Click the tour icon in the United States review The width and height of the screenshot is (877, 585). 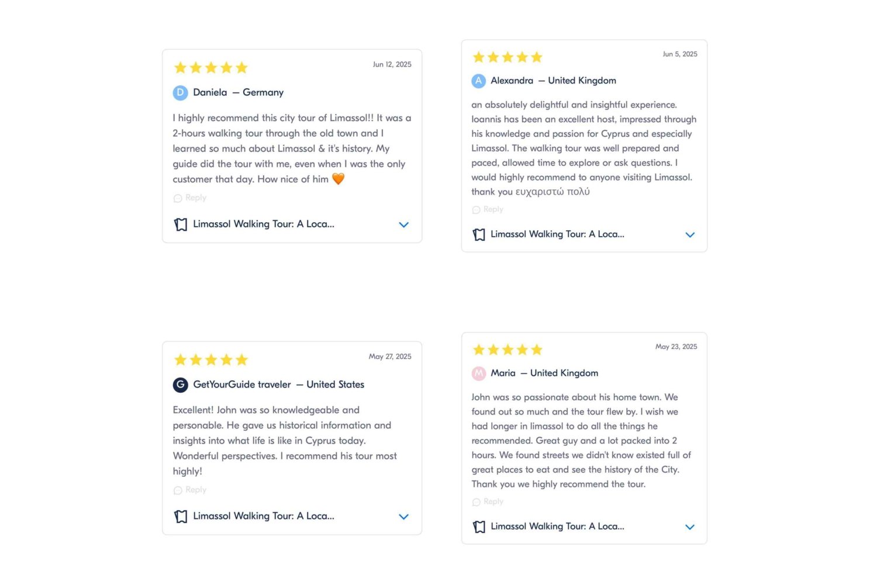[181, 517]
